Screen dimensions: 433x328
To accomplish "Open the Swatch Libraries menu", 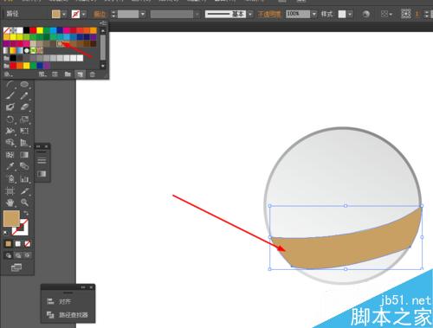I will (8, 74).
